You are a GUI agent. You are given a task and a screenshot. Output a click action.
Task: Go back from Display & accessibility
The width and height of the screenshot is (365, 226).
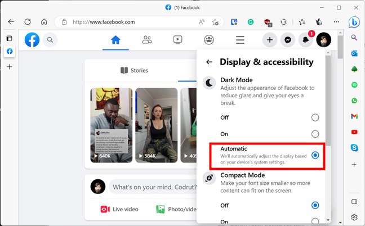(x=209, y=62)
